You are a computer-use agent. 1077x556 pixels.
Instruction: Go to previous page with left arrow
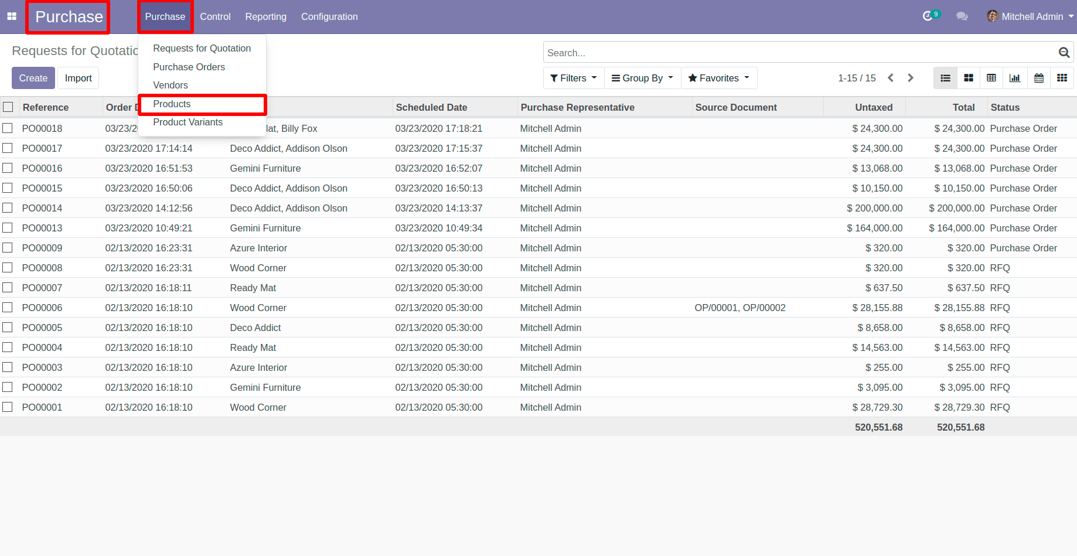point(891,78)
